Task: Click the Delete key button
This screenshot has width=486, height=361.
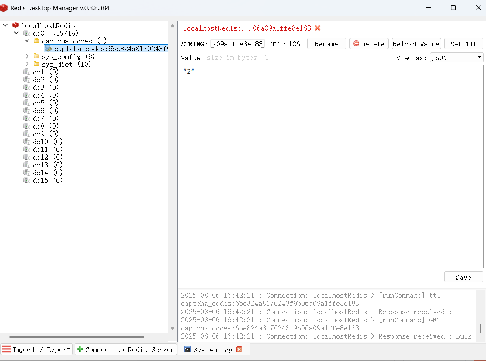Action: point(369,44)
